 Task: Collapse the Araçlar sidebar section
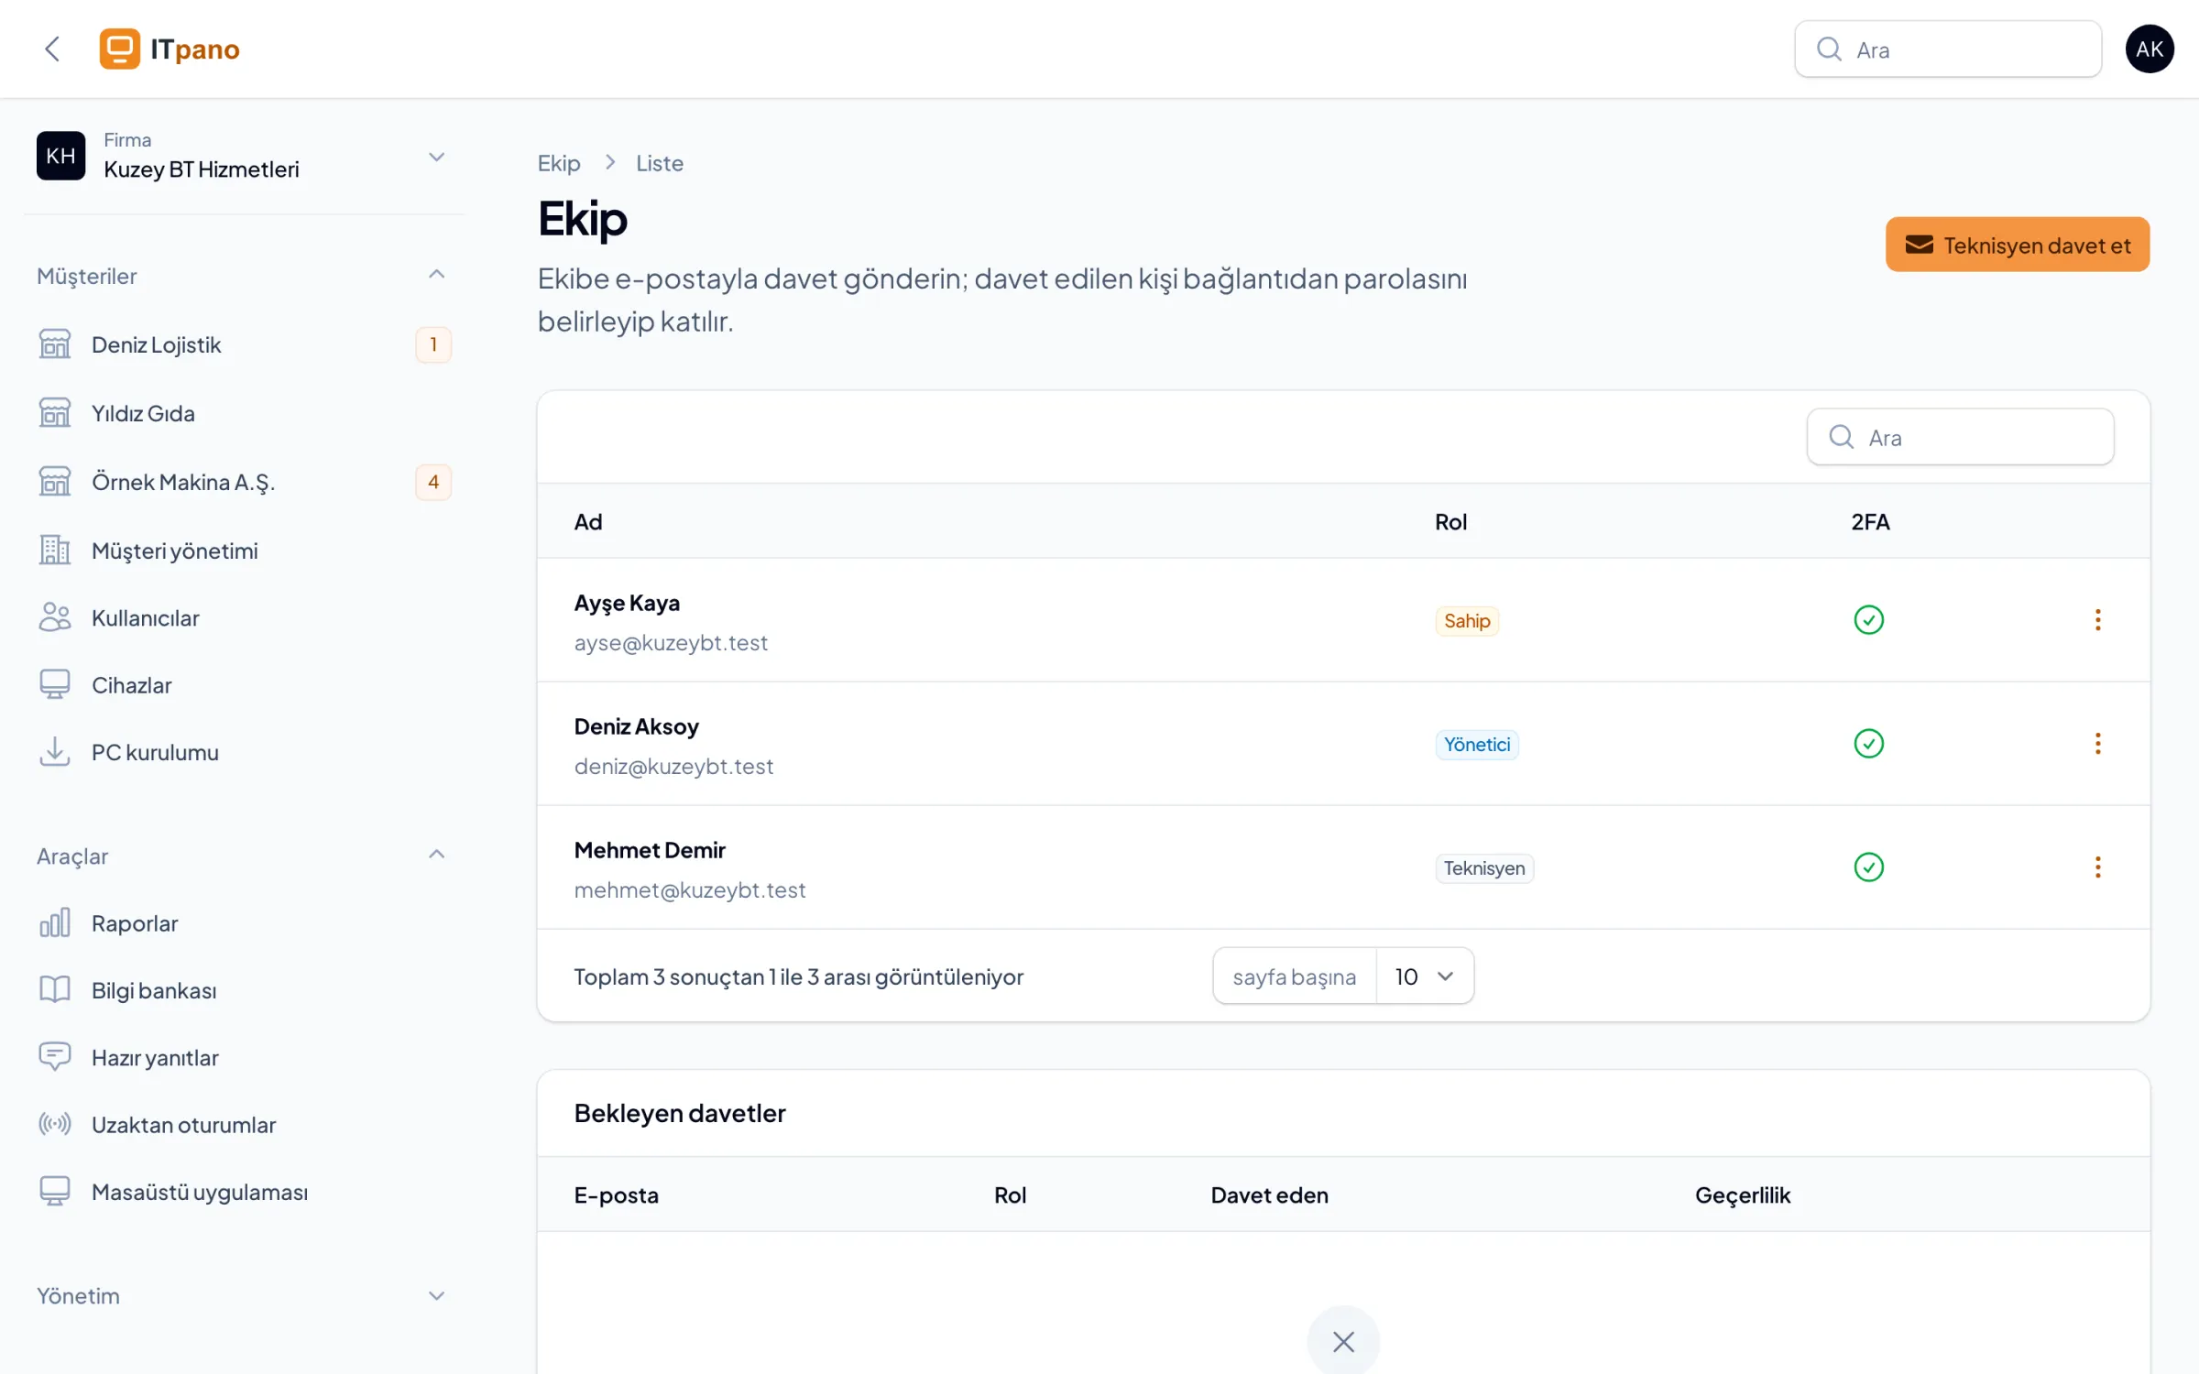(x=437, y=855)
